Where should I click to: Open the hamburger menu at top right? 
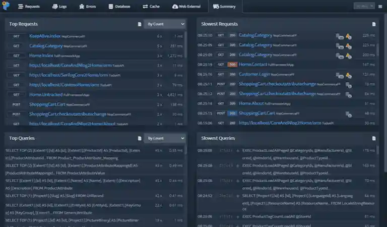[379, 6]
